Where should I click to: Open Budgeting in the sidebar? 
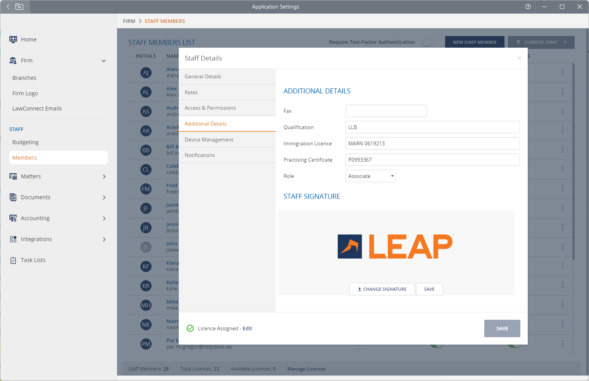26,142
